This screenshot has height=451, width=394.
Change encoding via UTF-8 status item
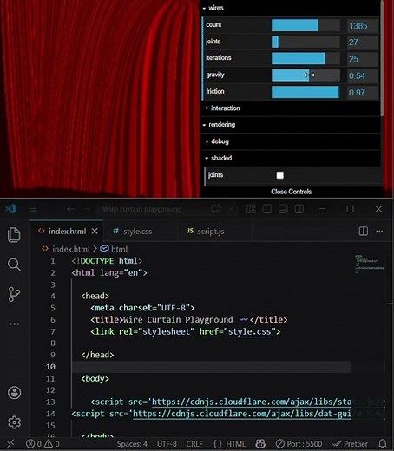[167, 444]
